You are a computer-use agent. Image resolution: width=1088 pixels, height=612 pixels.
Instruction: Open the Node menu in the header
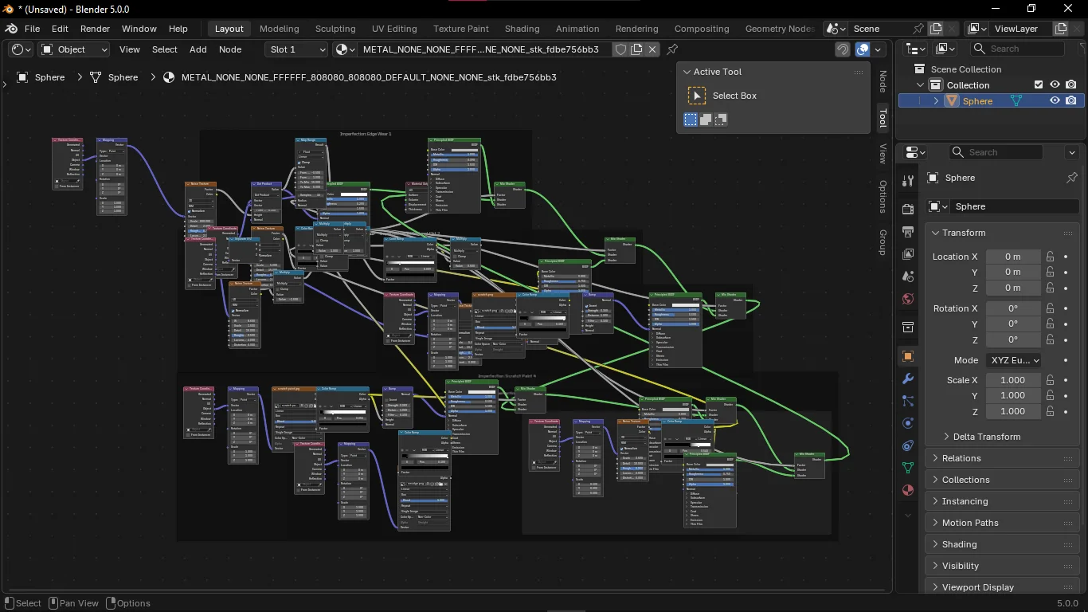coord(230,49)
